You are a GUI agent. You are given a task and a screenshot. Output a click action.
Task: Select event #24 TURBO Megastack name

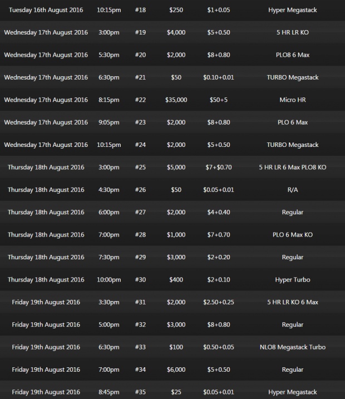(x=292, y=145)
